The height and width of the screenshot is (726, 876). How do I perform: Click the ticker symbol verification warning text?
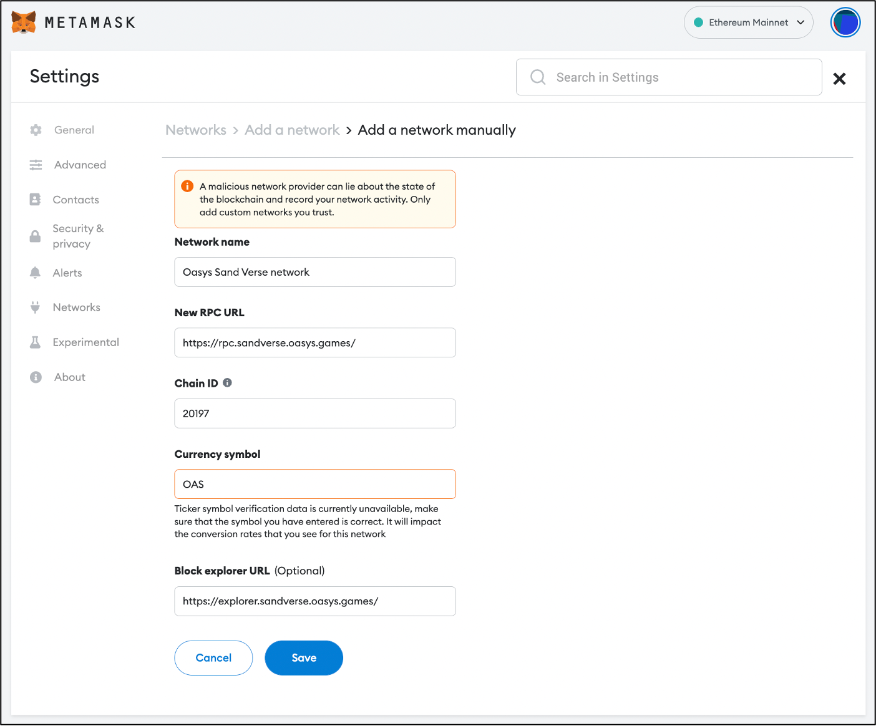pos(308,521)
